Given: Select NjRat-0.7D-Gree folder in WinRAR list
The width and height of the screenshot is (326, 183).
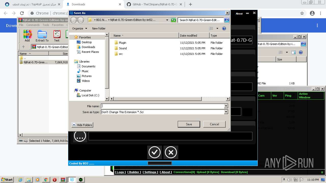Looking at the screenshot, I should 35,62.
